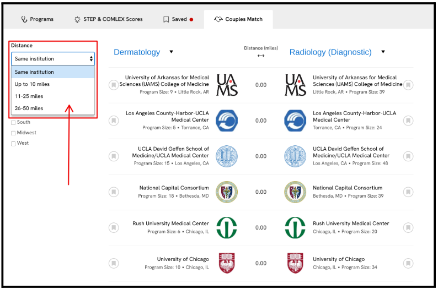Open the Saved tab
This screenshot has width=438, height=289.
coord(178,19)
